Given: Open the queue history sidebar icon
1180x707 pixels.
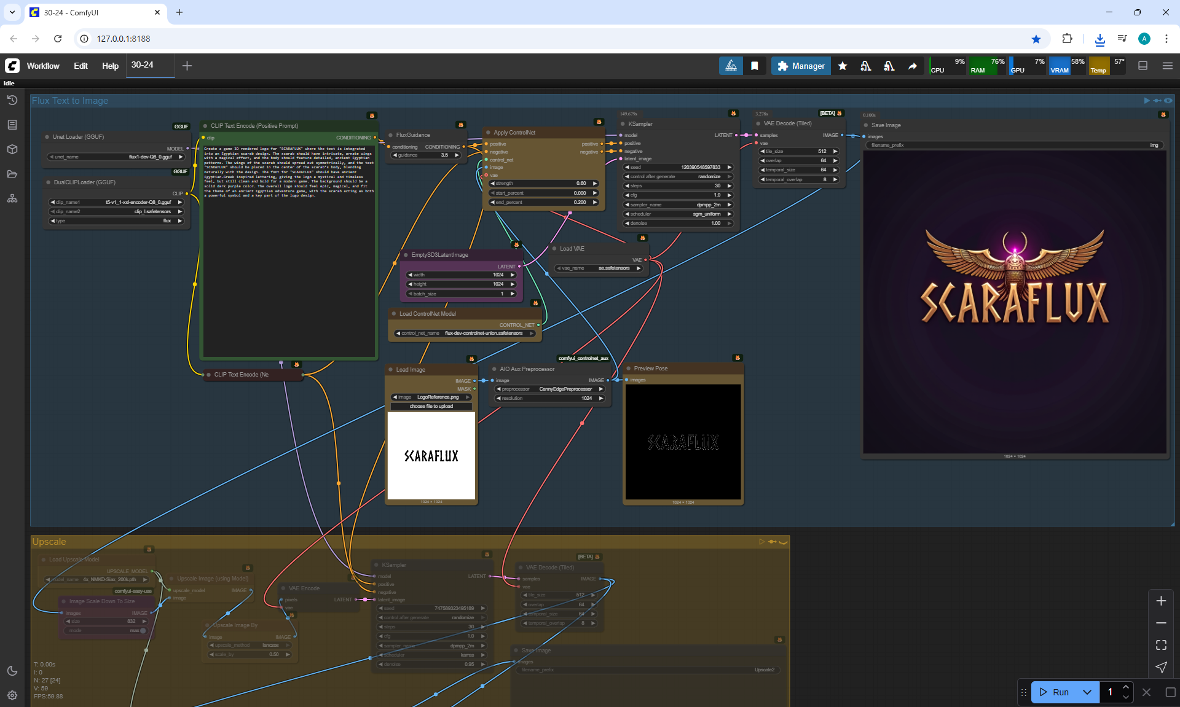Looking at the screenshot, I should point(12,100).
